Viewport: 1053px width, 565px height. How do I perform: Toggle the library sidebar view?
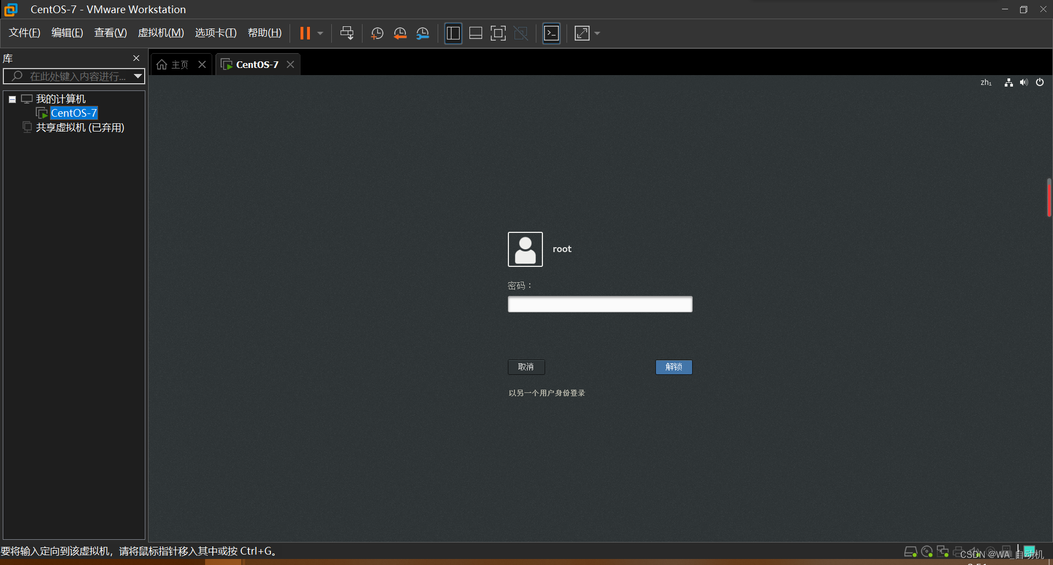coord(453,33)
